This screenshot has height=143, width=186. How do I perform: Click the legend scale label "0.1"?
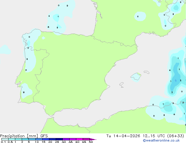click(x=3, y=142)
